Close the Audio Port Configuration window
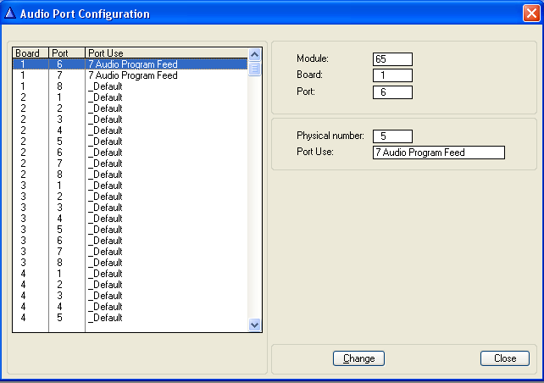The width and height of the screenshot is (544, 383). [530, 14]
